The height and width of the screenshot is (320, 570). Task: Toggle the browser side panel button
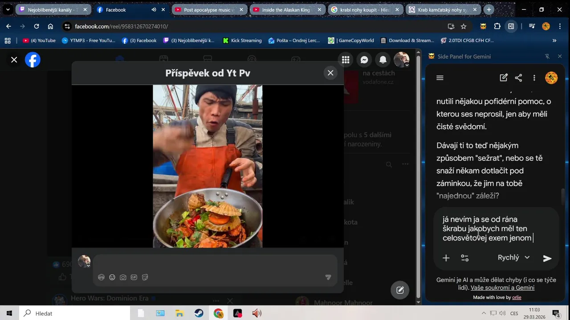(x=511, y=26)
